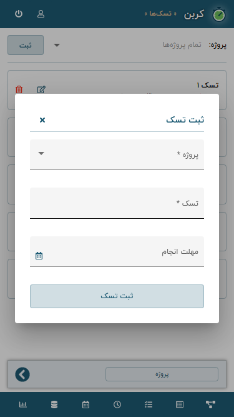Open the clock icon in bottom navigation
The height and width of the screenshot is (417, 234).
tap(117, 404)
